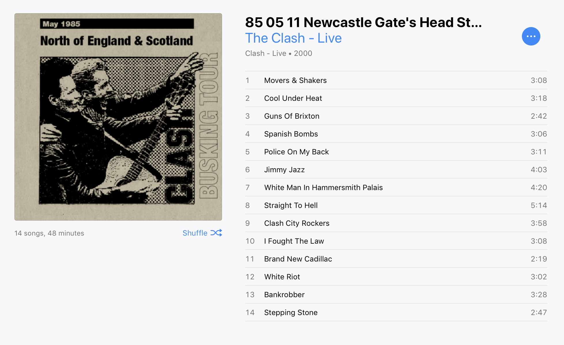This screenshot has width=564, height=345.
Task: Click the Shuffle link text
Action: (195, 233)
